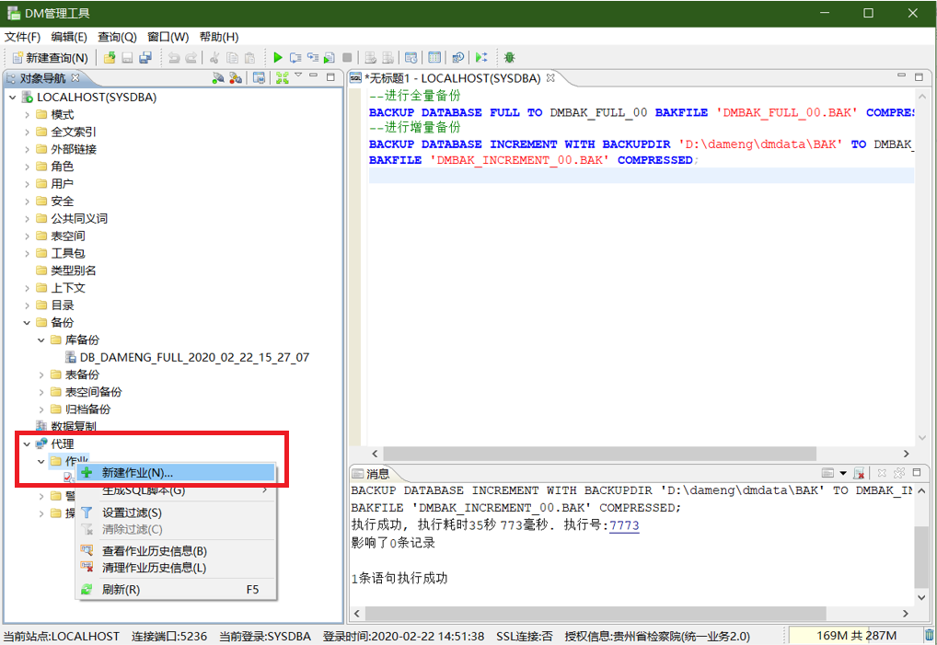Select the 公共同义词 folder

pyautogui.click(x=72, y=219)
